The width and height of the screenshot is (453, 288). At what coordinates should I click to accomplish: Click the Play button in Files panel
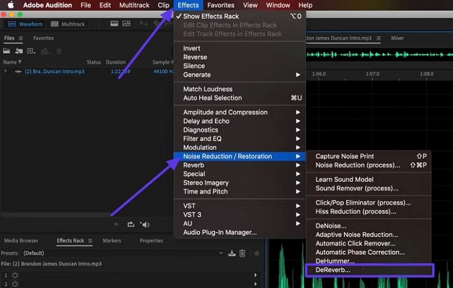tap(117, 225)
